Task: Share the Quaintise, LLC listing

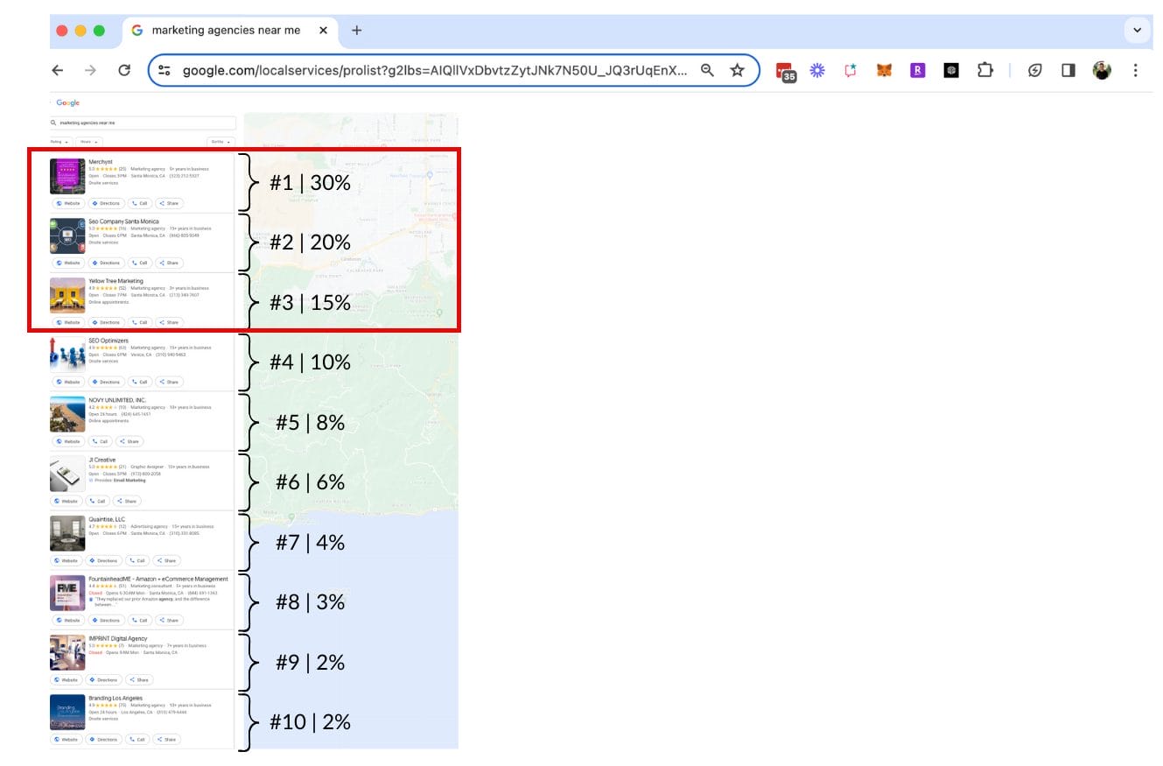Action: [x=166, y=560]
